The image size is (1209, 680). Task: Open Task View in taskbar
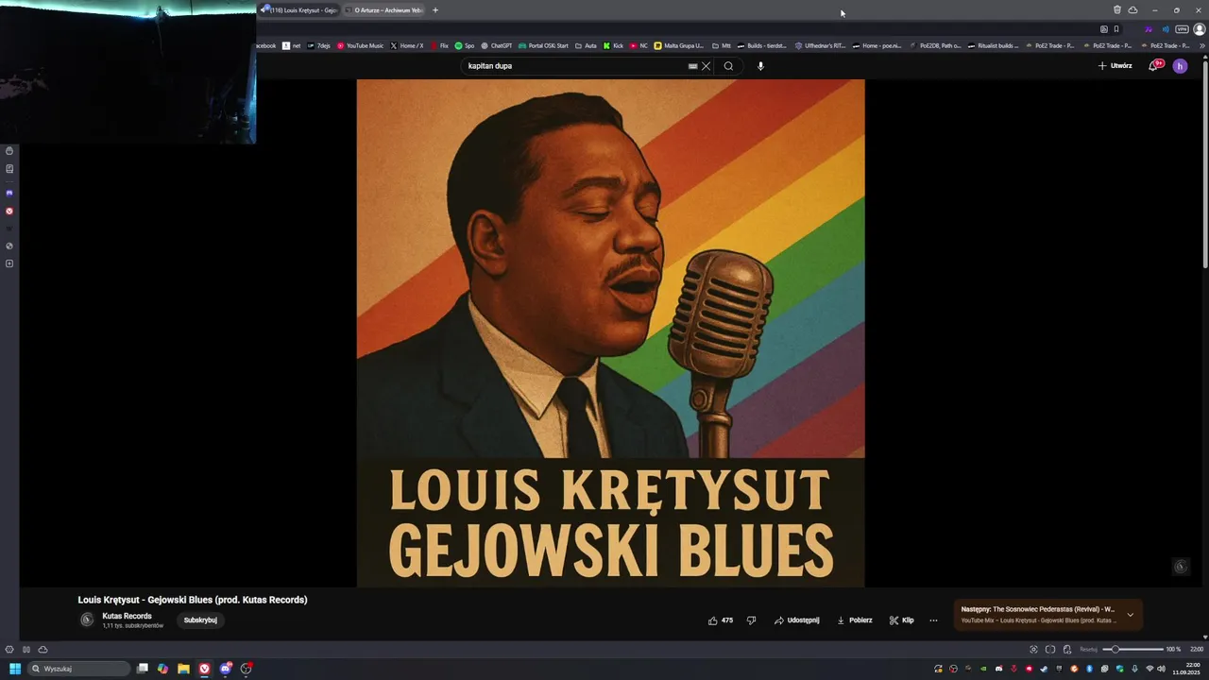pyautogui.click(x=143, y=669)
